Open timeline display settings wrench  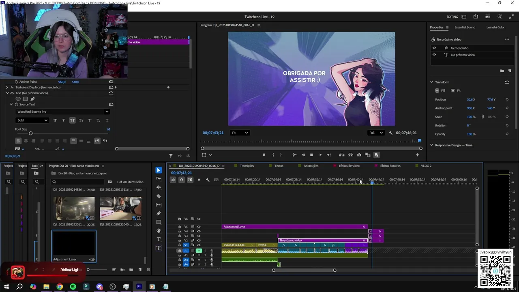point(208,180)
